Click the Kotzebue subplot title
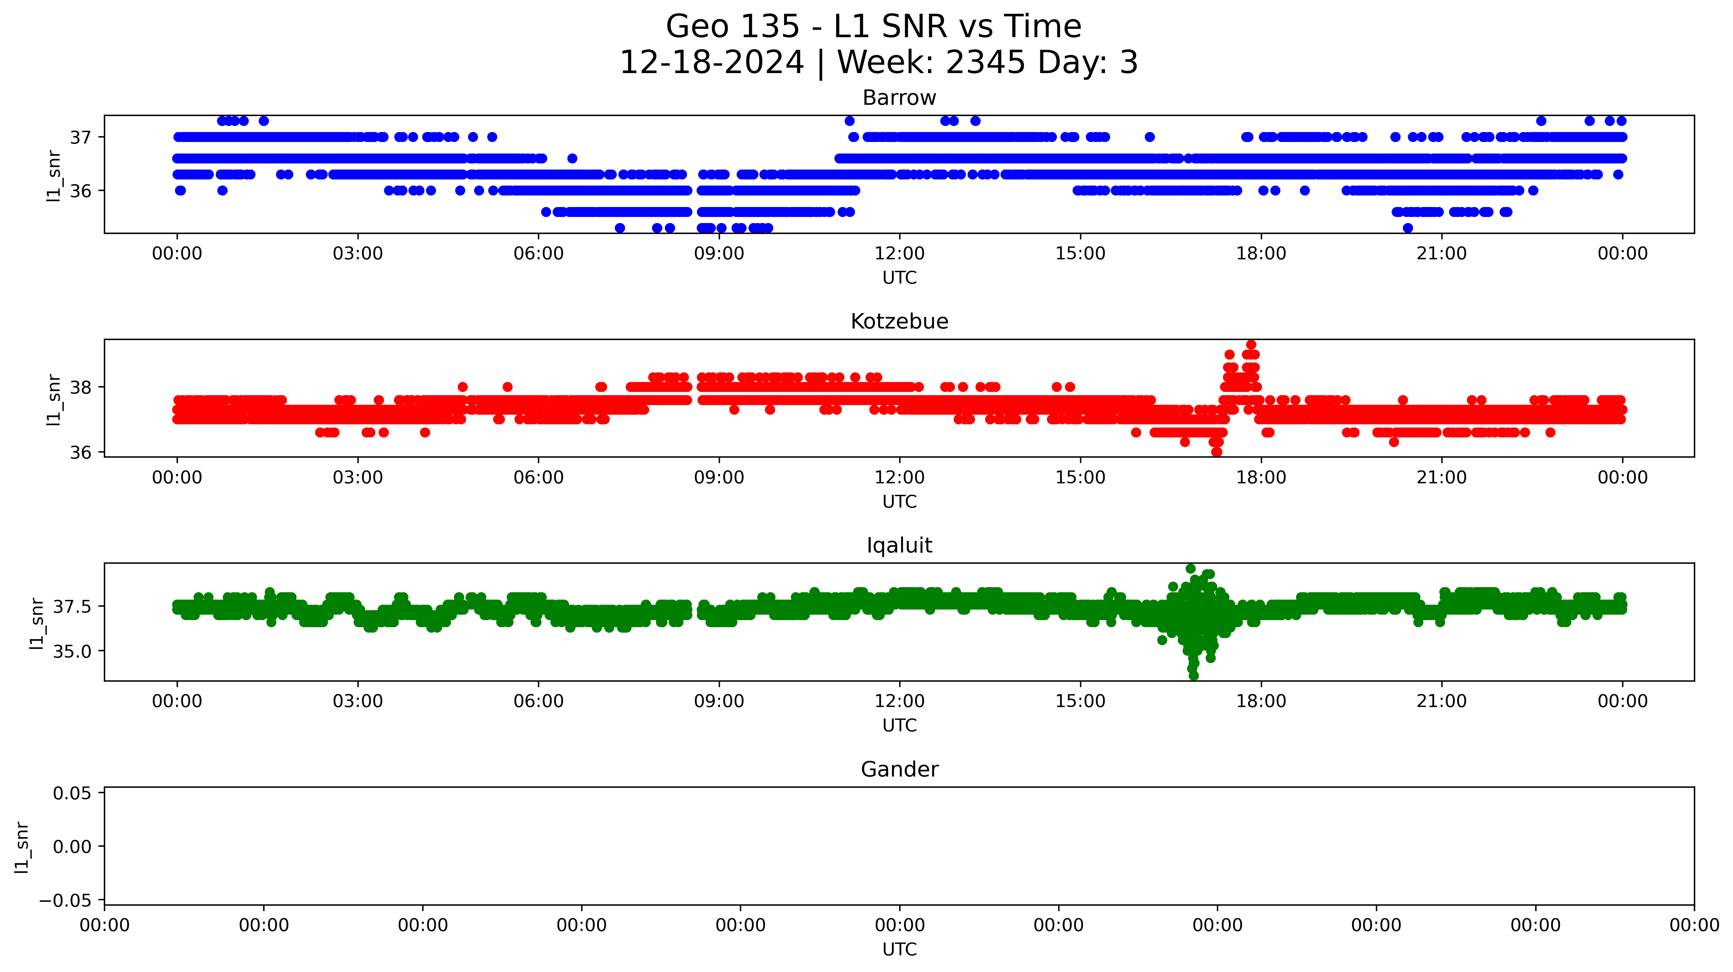Screen dimensions: 1733x972 coord(899,321)
